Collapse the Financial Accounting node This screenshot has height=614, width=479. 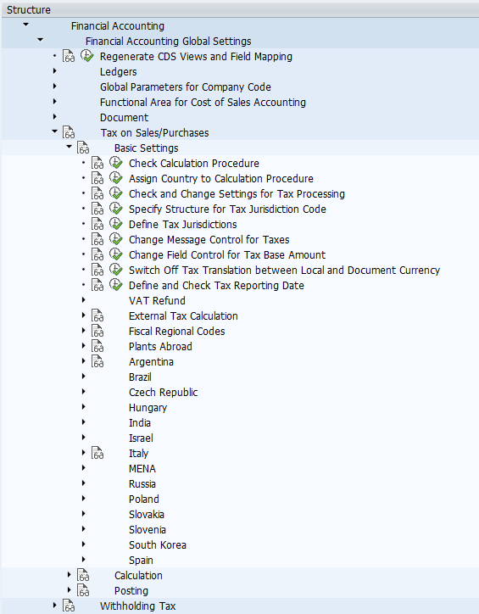(x=25, y=25)
